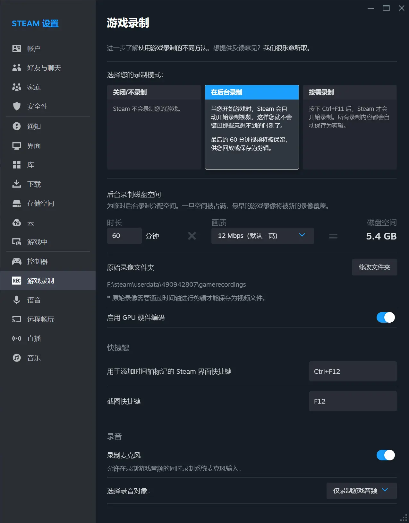Click the 存储空间 drive icon
Screen dimensions: 409x523
[17, 204]
